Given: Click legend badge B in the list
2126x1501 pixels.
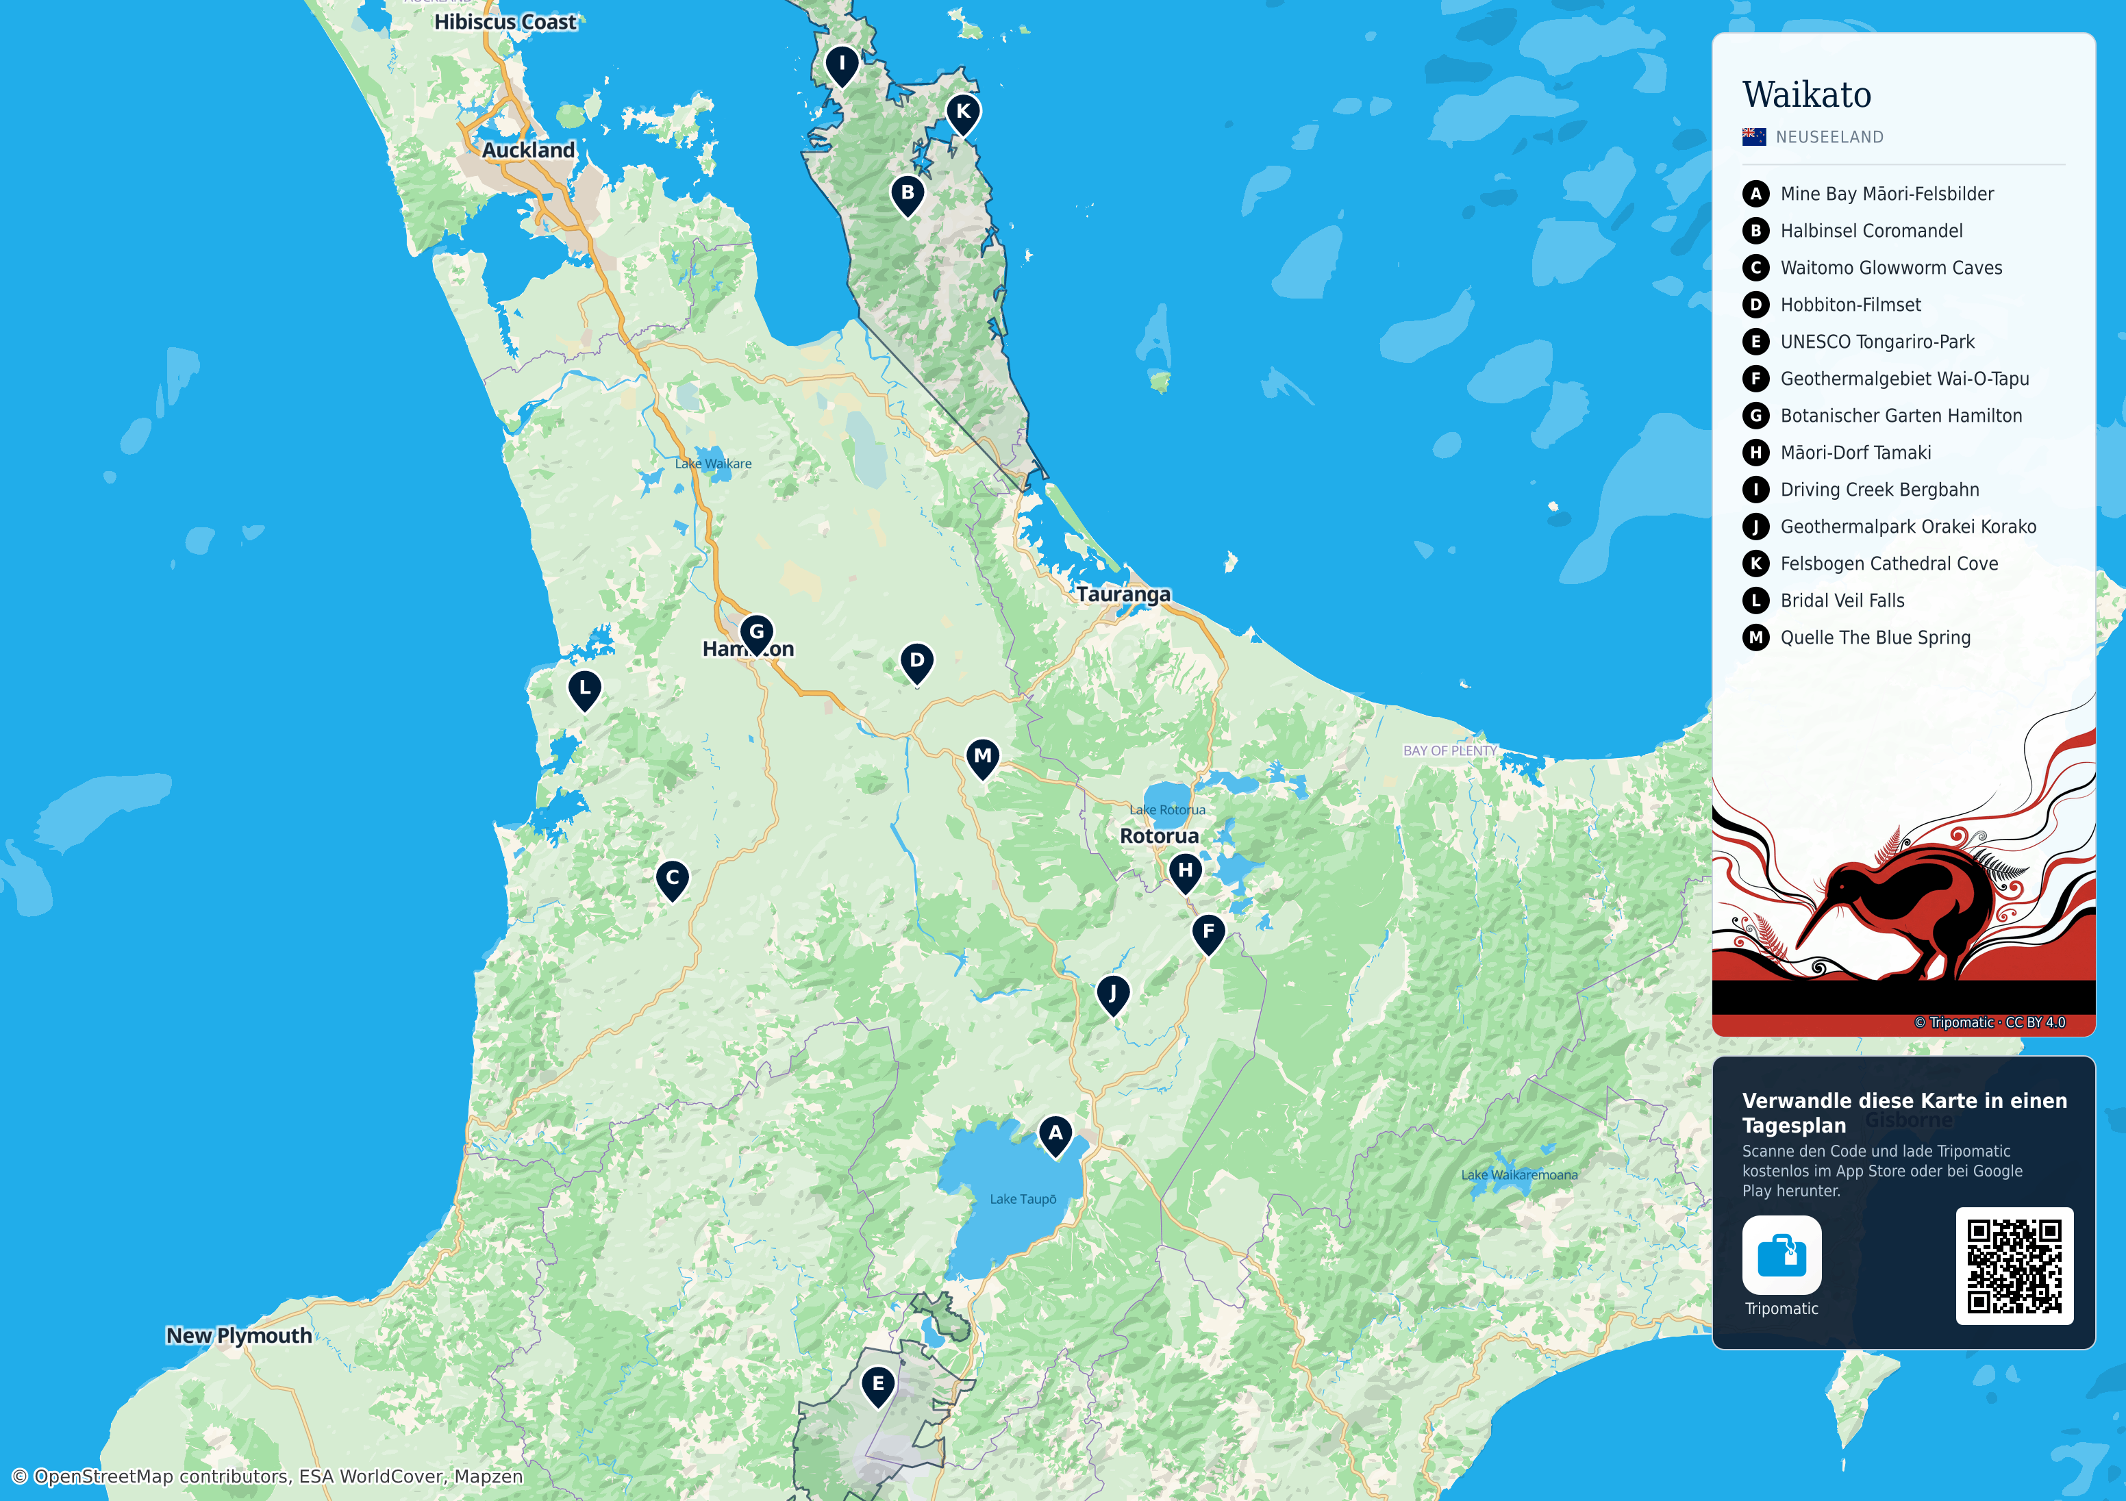Looking at the screenshot, I should click(x=1755, y=231).
